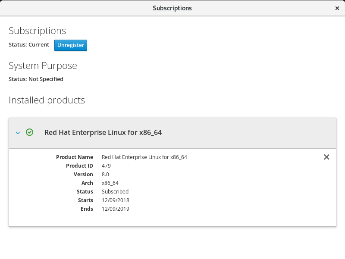
Task: Close the product details panel
Action: click(326, 157)
